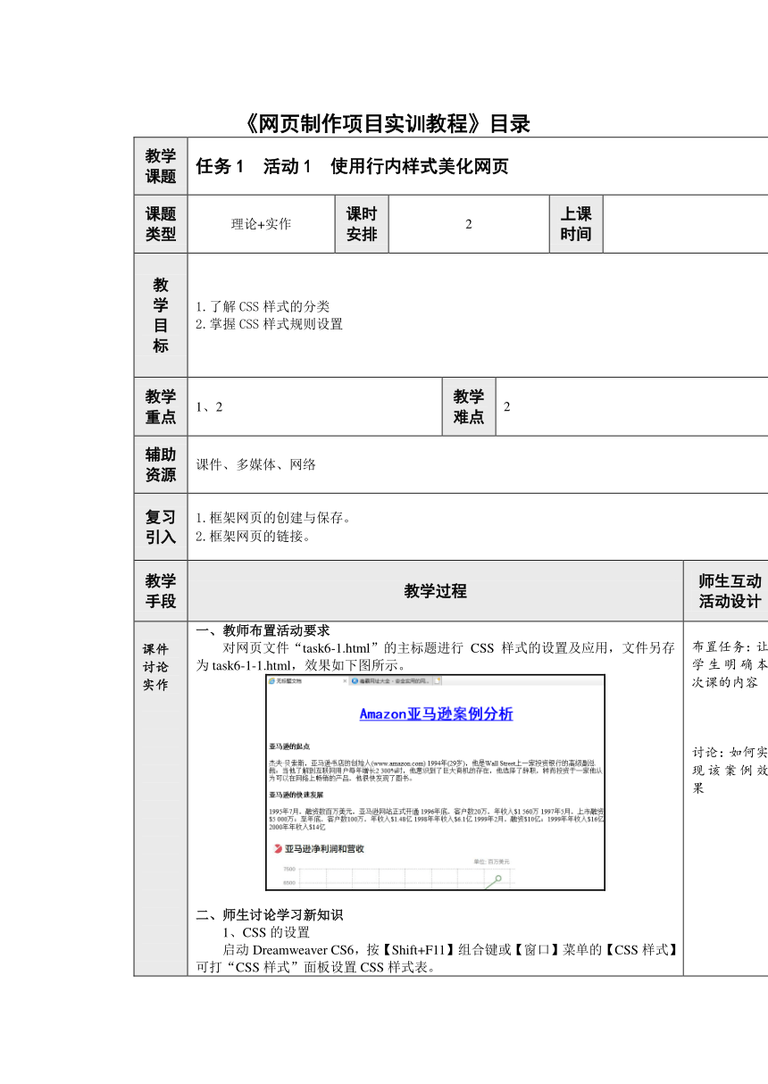Image resolution: width=768 pixels, height=1084 pixels.
Task: Select the heading 二、师生讨论学习新知识
Action: coord(270,914)
